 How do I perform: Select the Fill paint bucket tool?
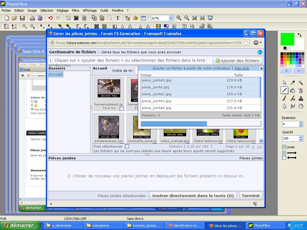(293, 90)
